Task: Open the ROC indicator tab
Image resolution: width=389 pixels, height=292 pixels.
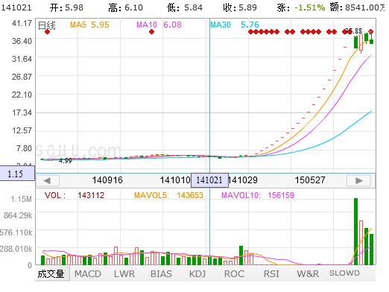Action: (x=234, y=274)
